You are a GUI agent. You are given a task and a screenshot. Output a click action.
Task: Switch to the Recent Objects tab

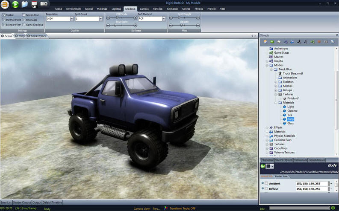pyautogui.click(x=284, y=160)
